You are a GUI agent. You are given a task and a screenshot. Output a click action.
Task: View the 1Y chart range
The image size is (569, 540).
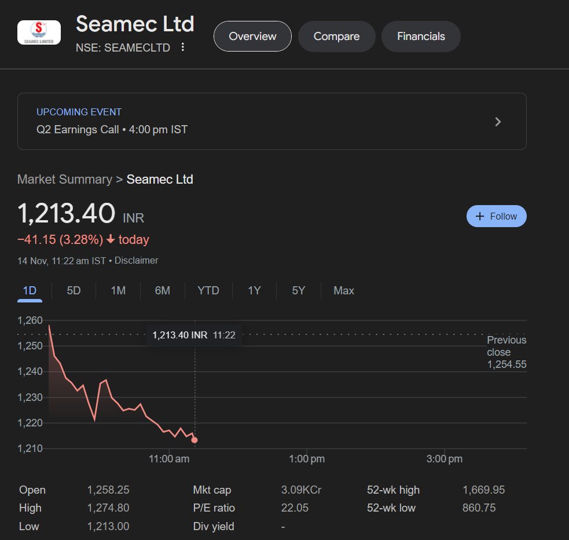254,290
